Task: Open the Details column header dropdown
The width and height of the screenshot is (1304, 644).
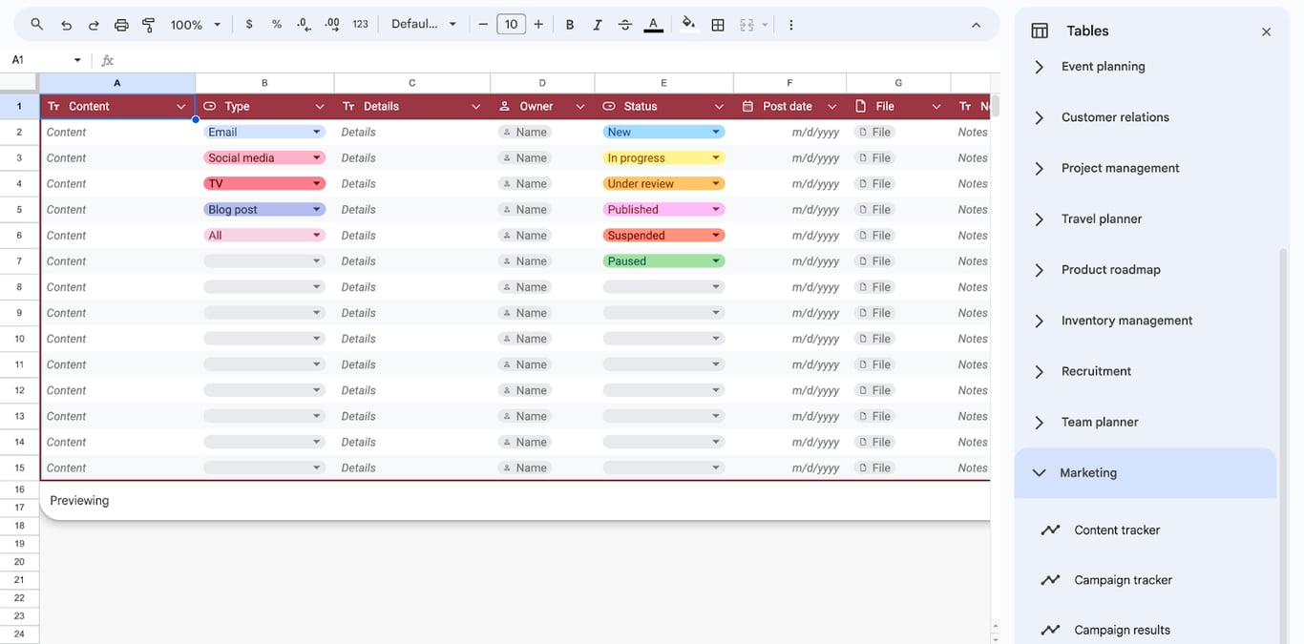Action: (x=476, y=107)
